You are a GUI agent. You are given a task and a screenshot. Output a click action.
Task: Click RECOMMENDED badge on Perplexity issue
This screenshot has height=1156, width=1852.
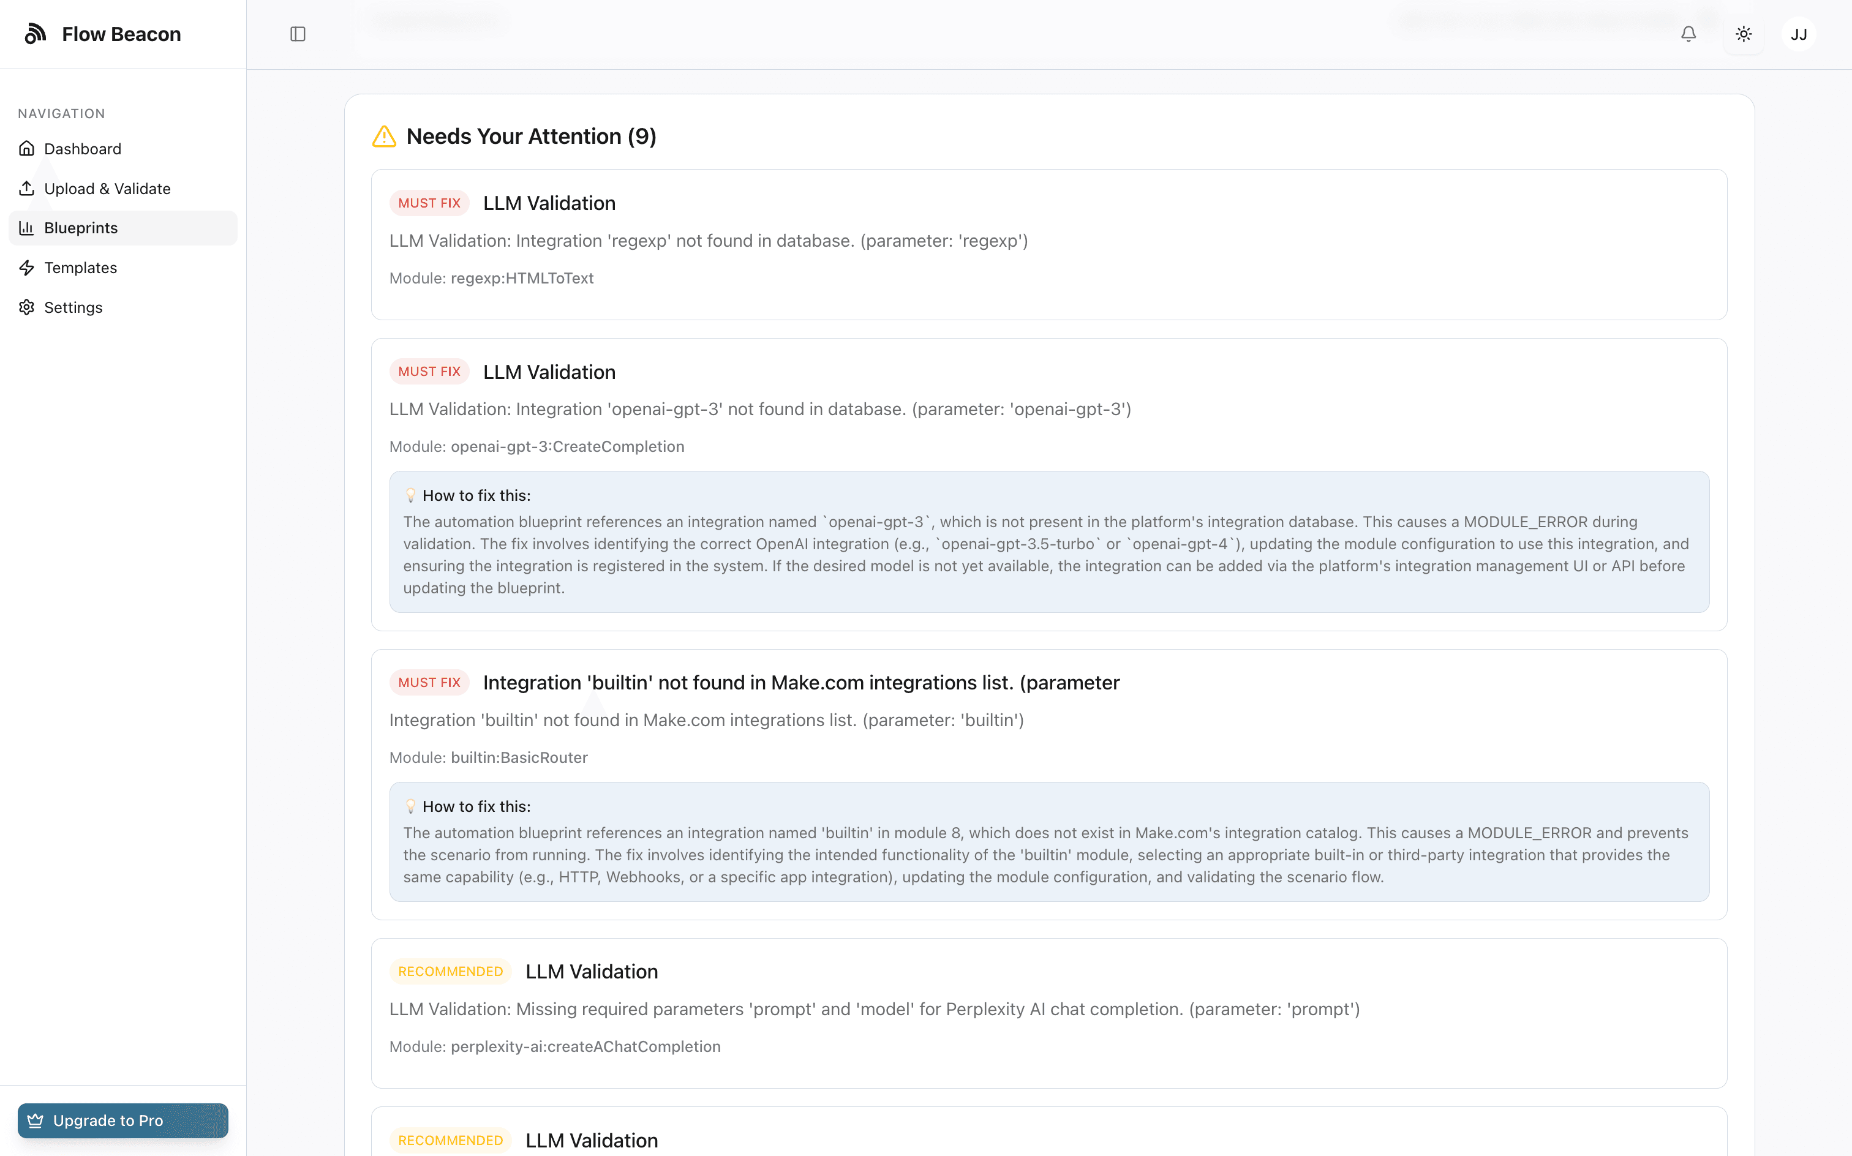(x=450, y=971)
